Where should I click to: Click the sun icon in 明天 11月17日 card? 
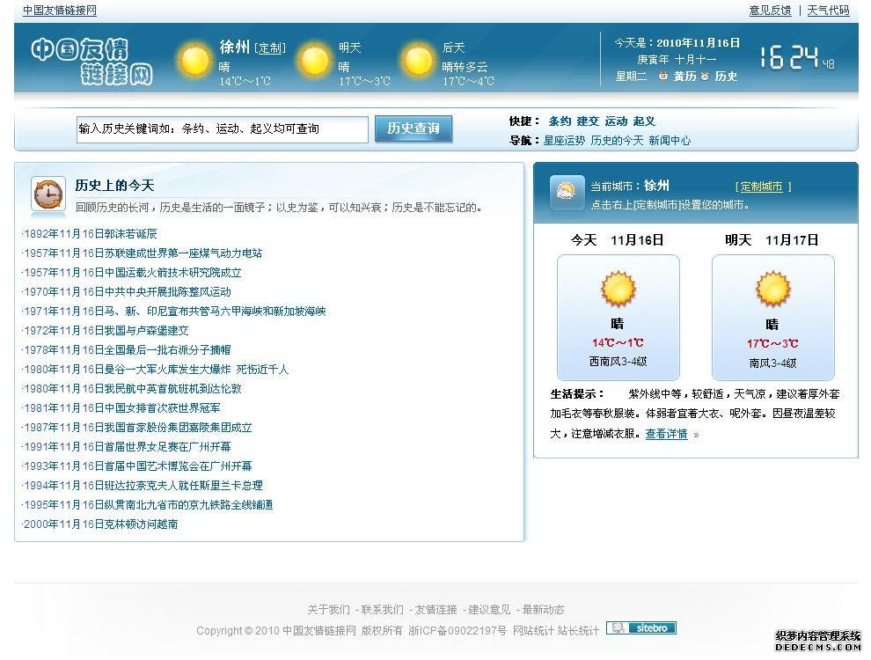pos(772,288)
